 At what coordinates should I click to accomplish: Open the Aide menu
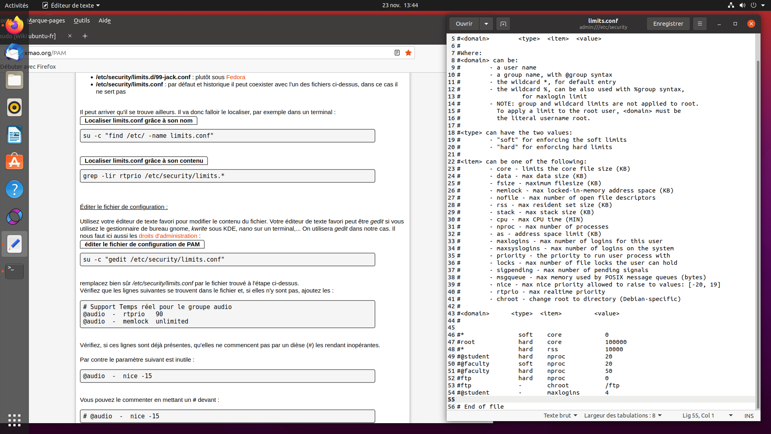point(104,20)
